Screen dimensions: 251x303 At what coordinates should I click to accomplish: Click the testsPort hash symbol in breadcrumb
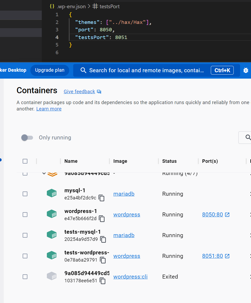point(95,6)
